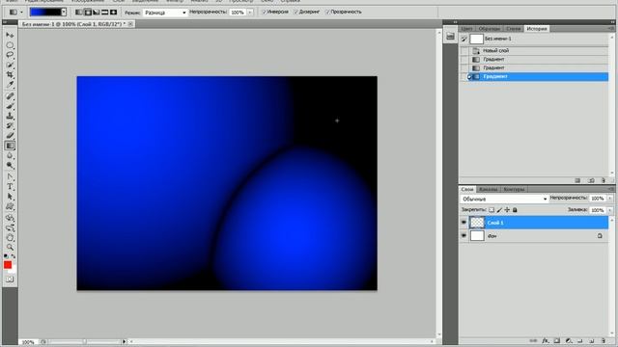The width and height of the screenshot is (618, 347).
Task: Open gradient editor via gradient preview
Action: tap(45, 13)
